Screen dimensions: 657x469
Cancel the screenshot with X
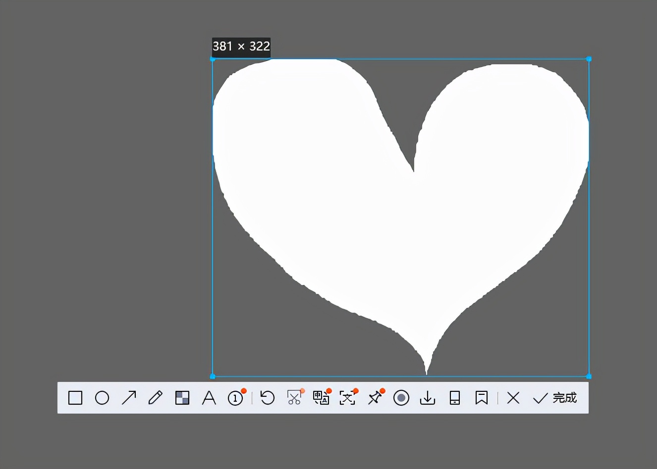(513, 398)
